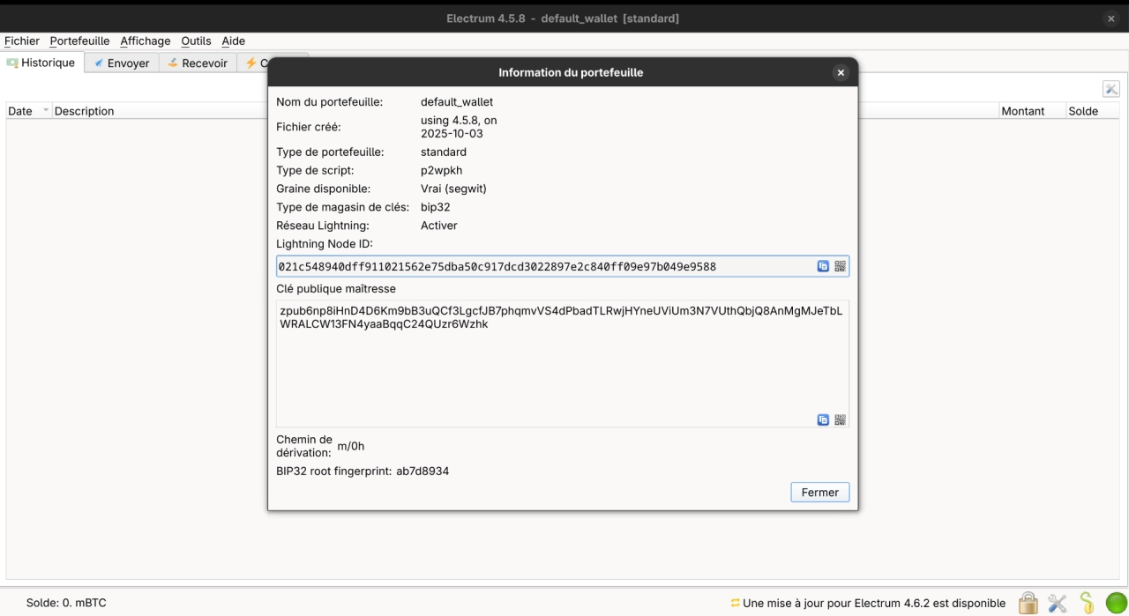Screen dimensions: 1129x616
Task: Click the seed sprout icon in status bar
Action: click(1087, 603)
